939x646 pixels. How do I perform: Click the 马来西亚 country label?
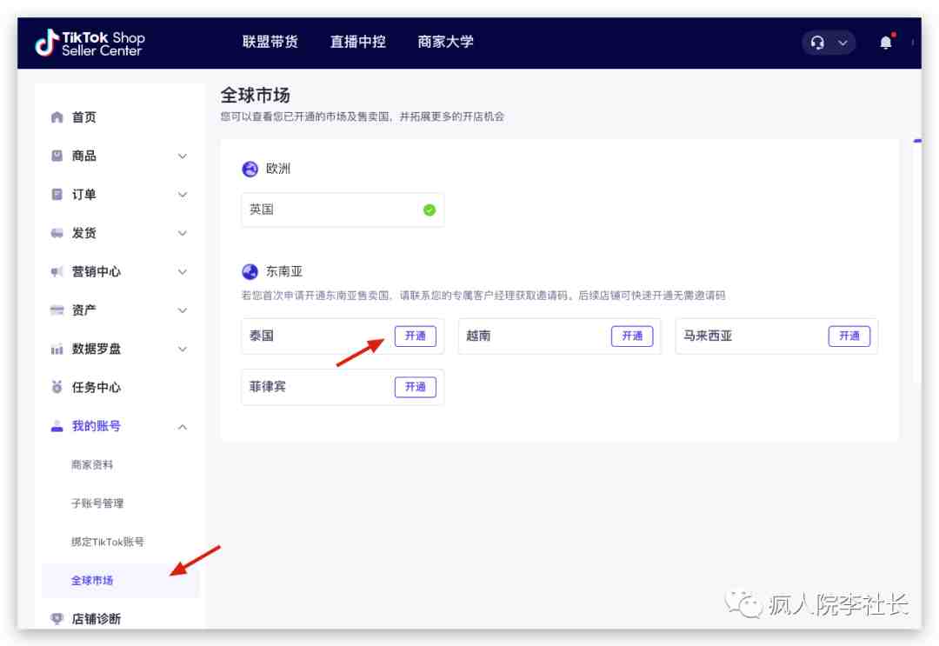pos(708,336)
